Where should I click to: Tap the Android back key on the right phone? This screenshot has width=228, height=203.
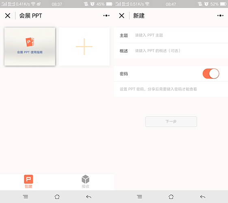click(x=203, y=197)
